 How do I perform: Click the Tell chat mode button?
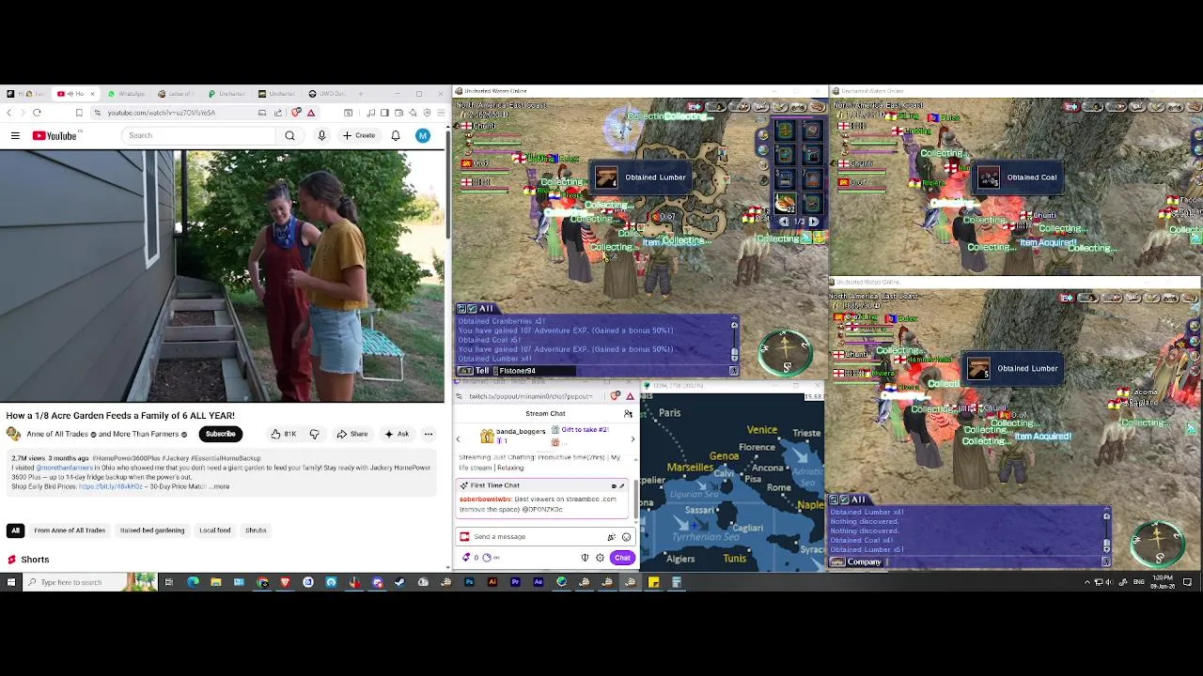click(x=477, y=371)
